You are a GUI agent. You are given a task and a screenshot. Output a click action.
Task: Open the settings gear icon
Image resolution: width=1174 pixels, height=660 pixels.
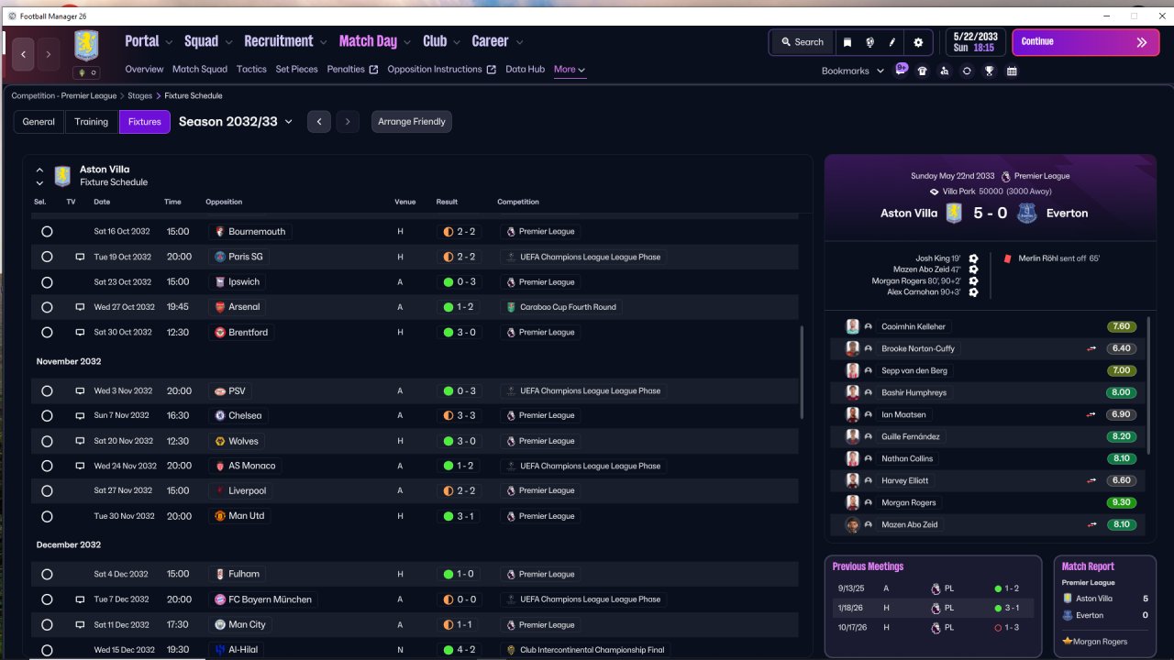(918, 42)
